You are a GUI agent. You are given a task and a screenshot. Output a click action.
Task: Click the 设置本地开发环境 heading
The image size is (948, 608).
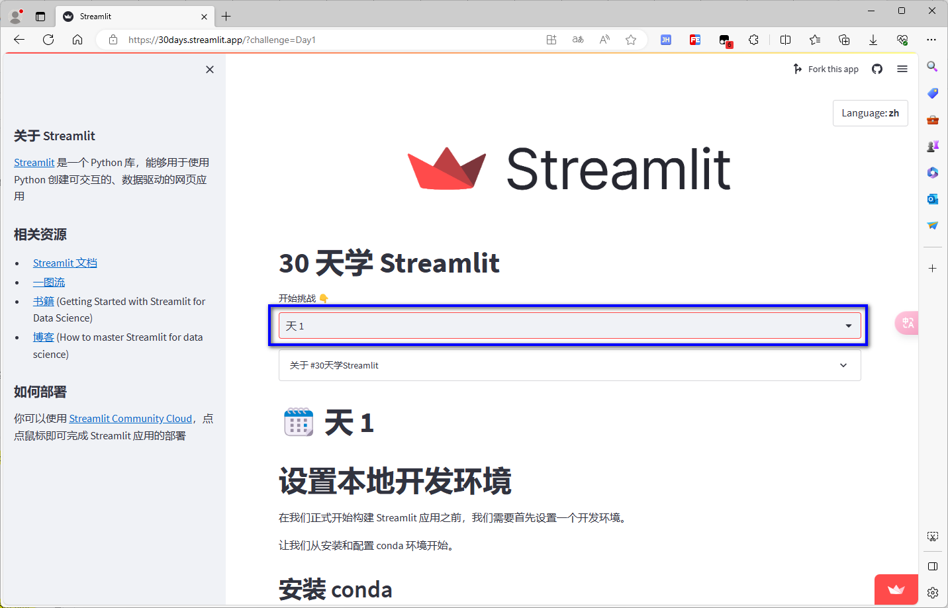[x=395, y=481]
